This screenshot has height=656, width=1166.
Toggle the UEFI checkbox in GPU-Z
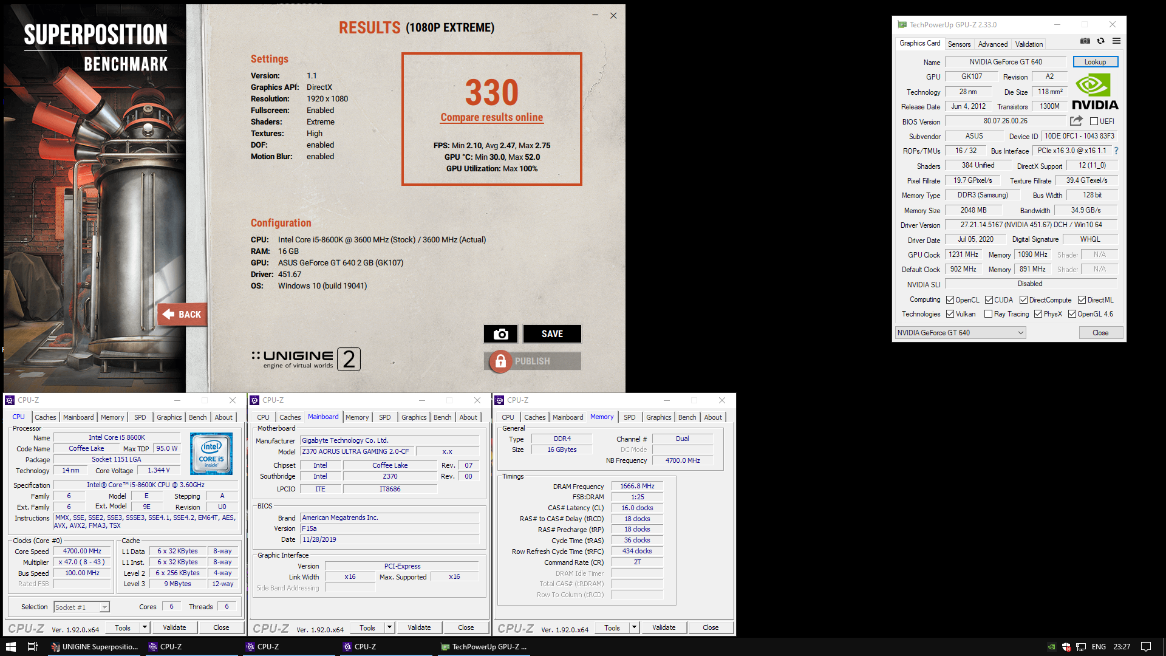coord(1094,121)
